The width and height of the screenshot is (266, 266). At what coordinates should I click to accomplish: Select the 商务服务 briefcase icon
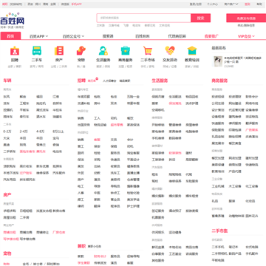tap(126, 51)
